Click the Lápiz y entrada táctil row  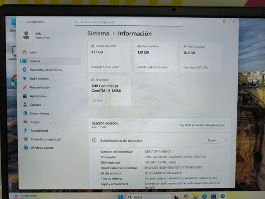[161, 185]
